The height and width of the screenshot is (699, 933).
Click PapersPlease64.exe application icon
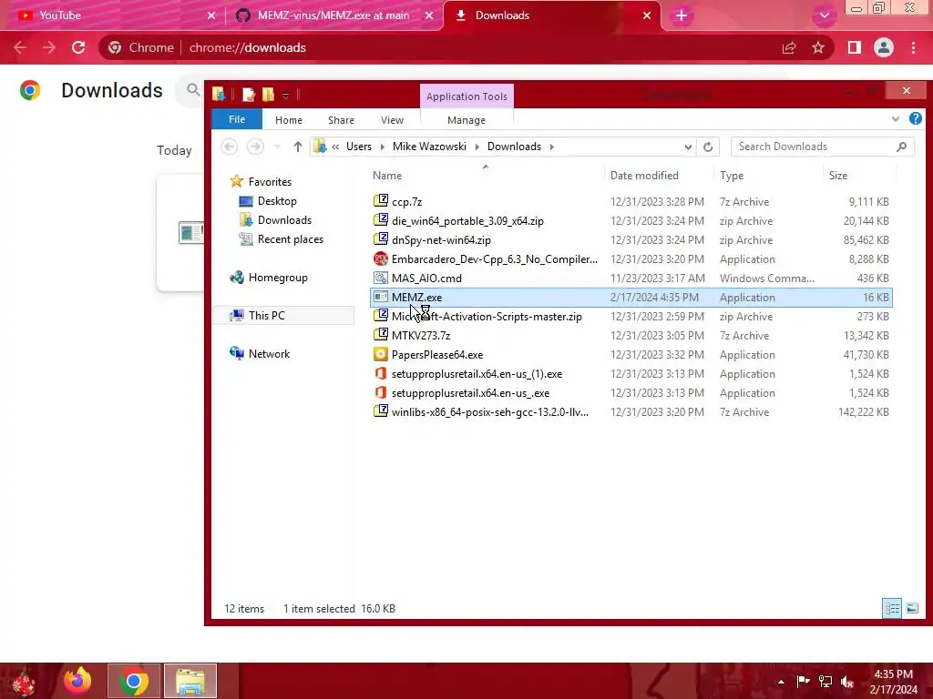[381, 354]
